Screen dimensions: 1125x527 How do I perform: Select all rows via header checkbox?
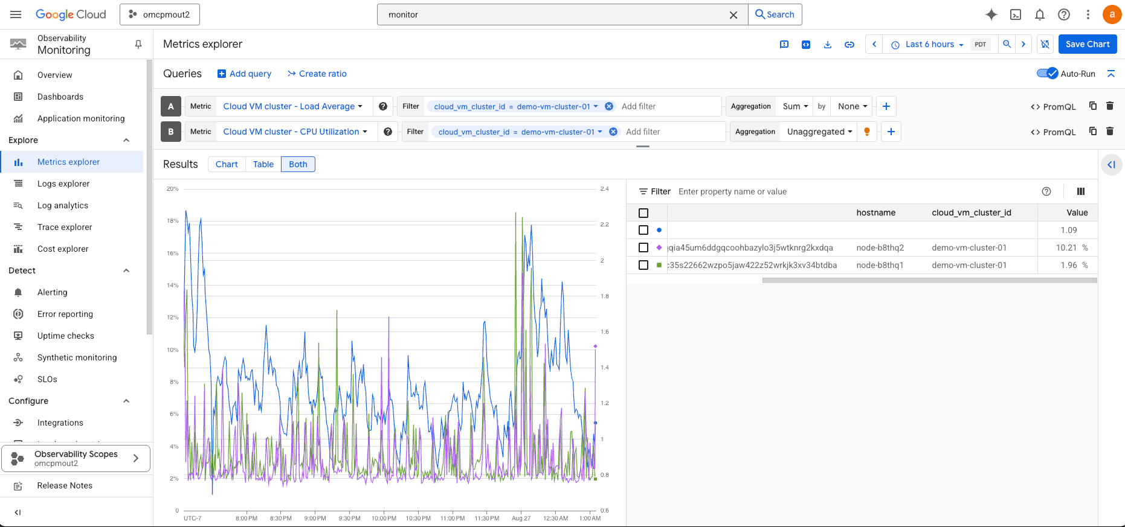pos(643,213)
